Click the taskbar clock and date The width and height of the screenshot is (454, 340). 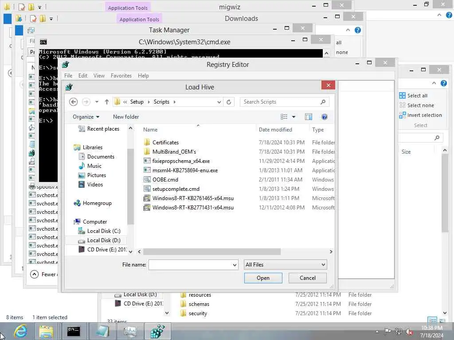(432, 332)
